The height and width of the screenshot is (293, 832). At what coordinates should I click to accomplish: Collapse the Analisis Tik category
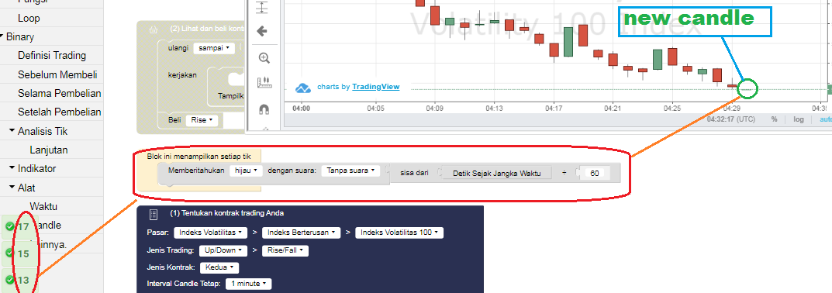pyautogui.click(x=12, y=131)
